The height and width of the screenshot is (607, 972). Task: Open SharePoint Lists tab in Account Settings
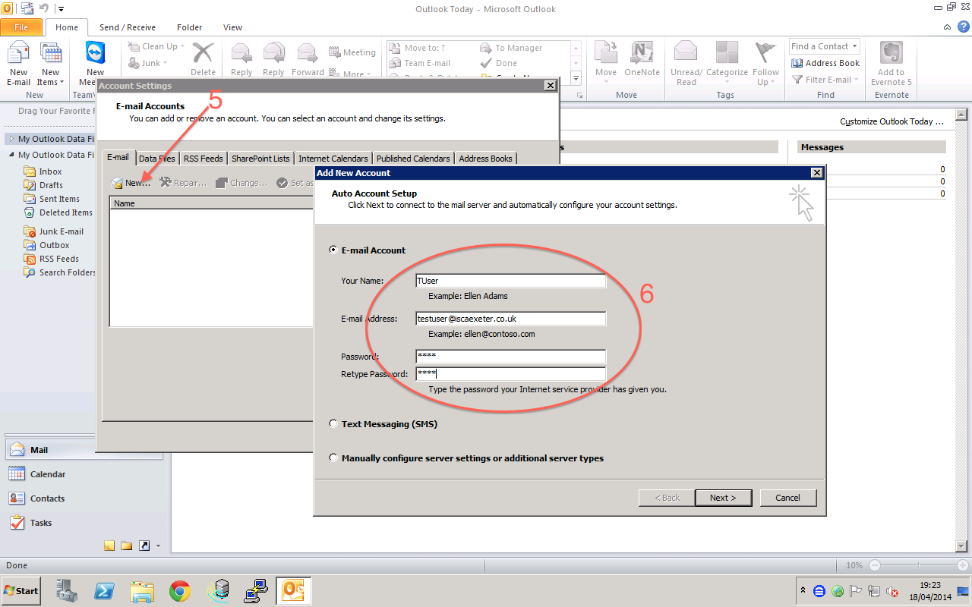260,159
